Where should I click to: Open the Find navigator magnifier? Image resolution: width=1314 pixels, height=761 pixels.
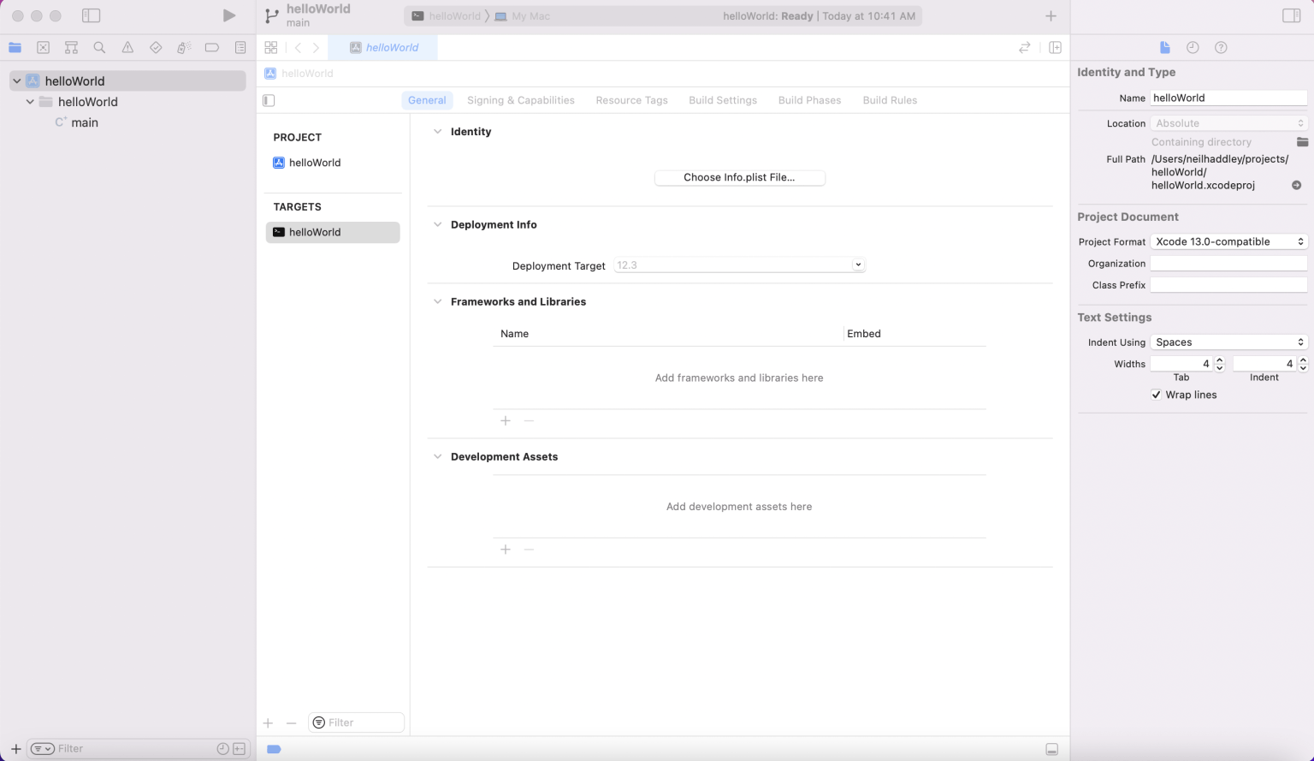tap(99, 48)
